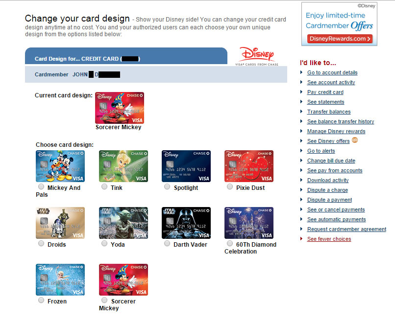Click arrow next to Go to account details

click(301, 72)
